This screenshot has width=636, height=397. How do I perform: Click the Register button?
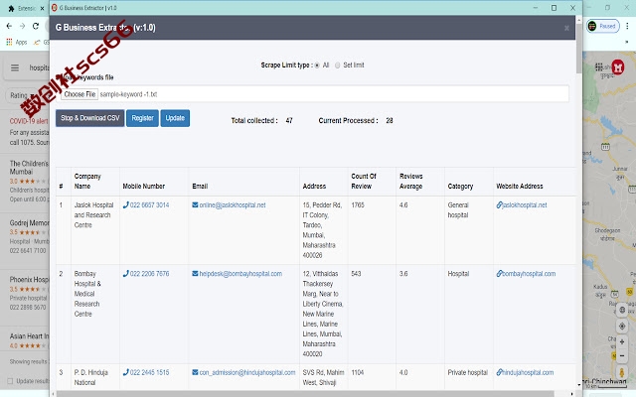(x=142, y=118)
